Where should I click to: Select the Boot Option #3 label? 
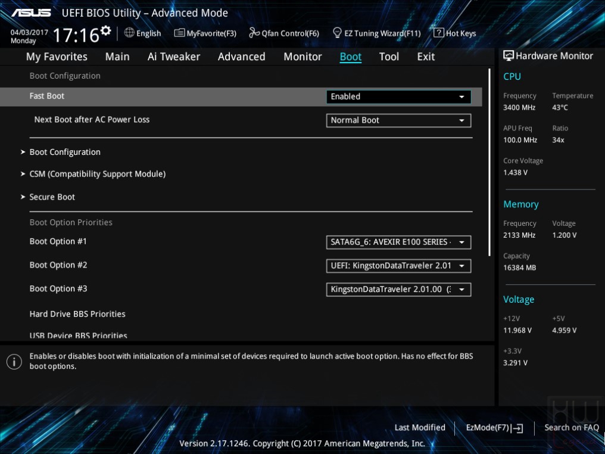[58, 289]
